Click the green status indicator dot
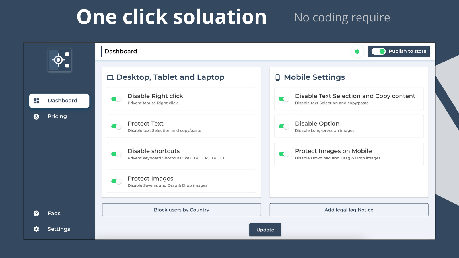 [357, 52]
